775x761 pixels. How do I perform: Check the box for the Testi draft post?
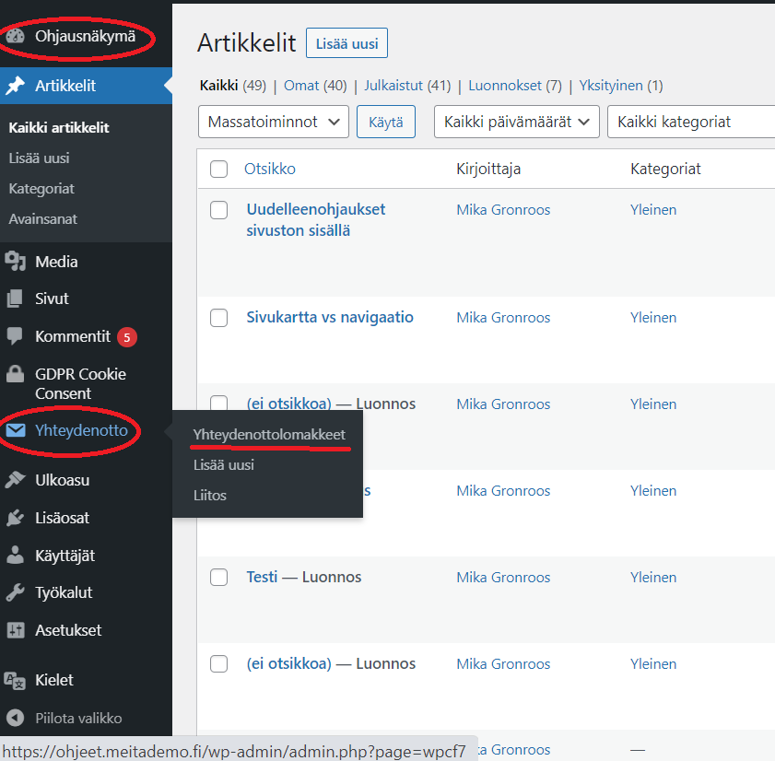click(x=218, y=577)
